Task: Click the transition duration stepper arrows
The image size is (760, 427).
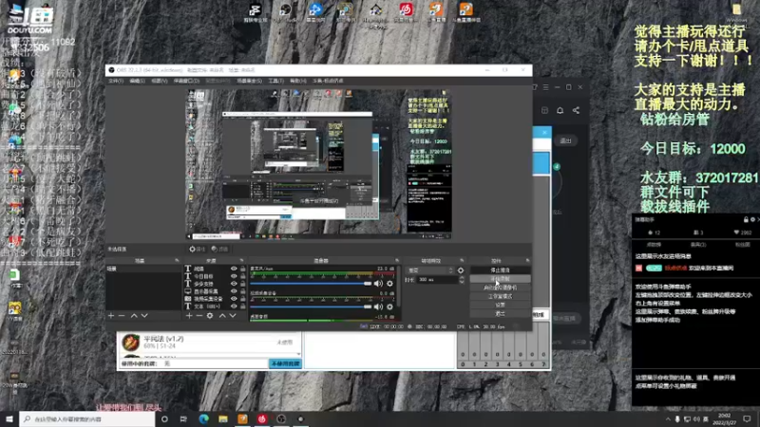Action: (x=462, y=280)
